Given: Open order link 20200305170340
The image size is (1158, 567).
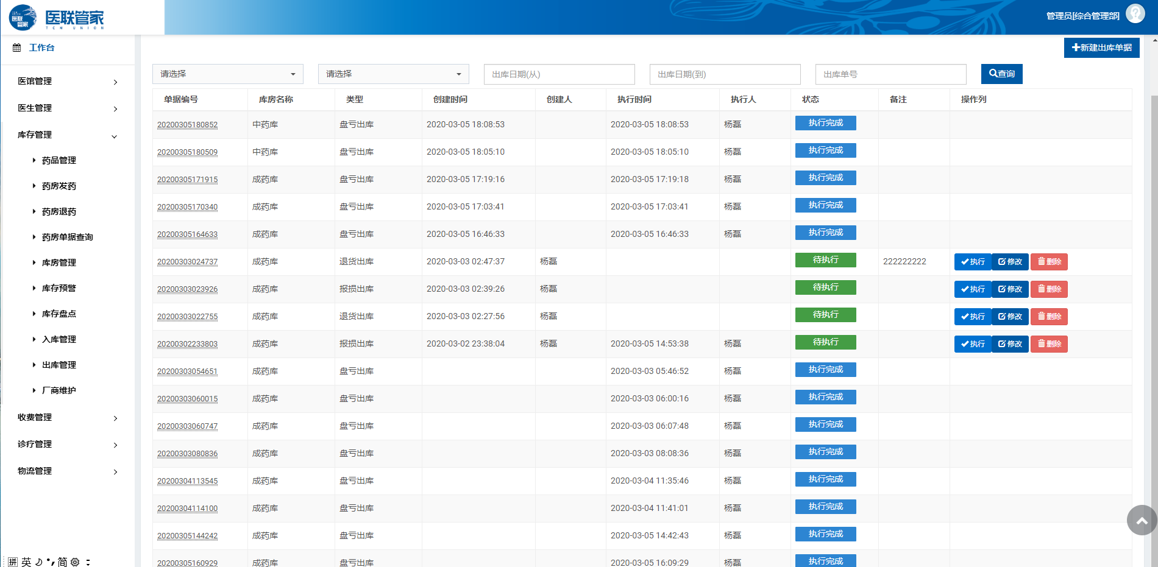Looking at the screenshot, I should tap(187, 207).
